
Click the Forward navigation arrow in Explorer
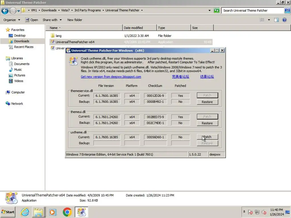pyautogui.click(x=13, y=11)
